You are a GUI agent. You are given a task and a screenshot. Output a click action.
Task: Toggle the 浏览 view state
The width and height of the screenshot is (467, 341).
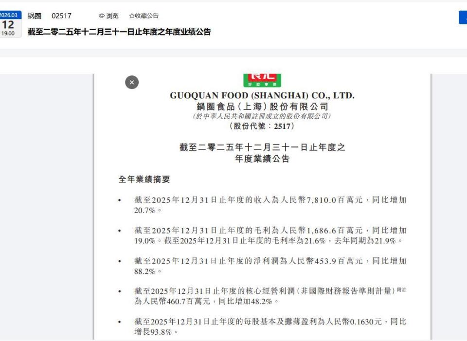pyautogui.click(x=109, y=16)
